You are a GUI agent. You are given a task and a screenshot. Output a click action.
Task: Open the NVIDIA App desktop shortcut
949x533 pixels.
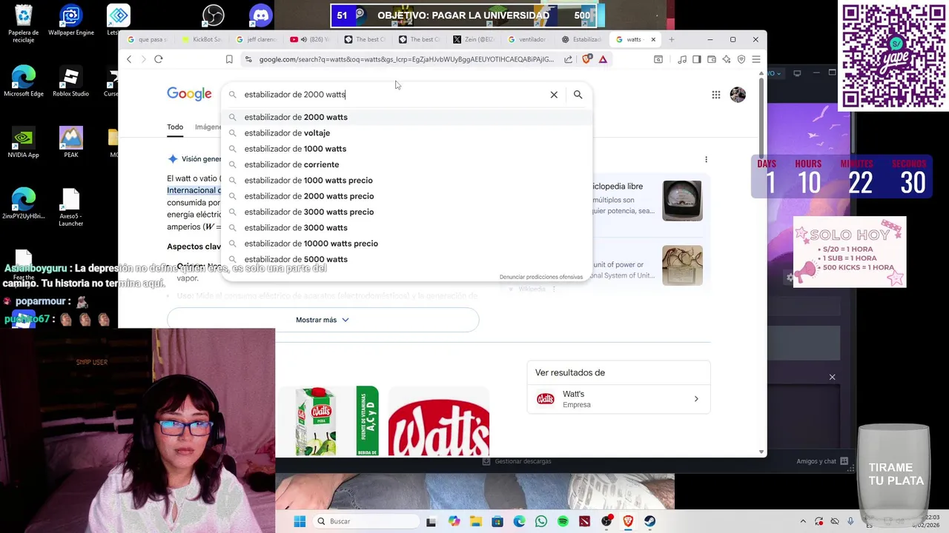(x=23, y=143)
